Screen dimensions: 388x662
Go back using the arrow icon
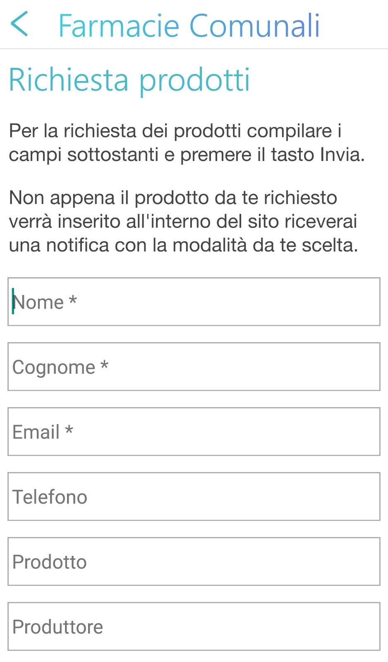(19, 24)
